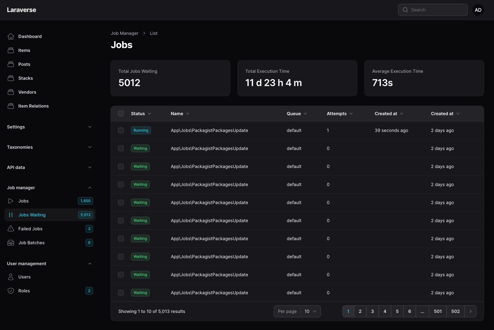
Task: Click the Items stack icon in sidebar
Action: 11,50
